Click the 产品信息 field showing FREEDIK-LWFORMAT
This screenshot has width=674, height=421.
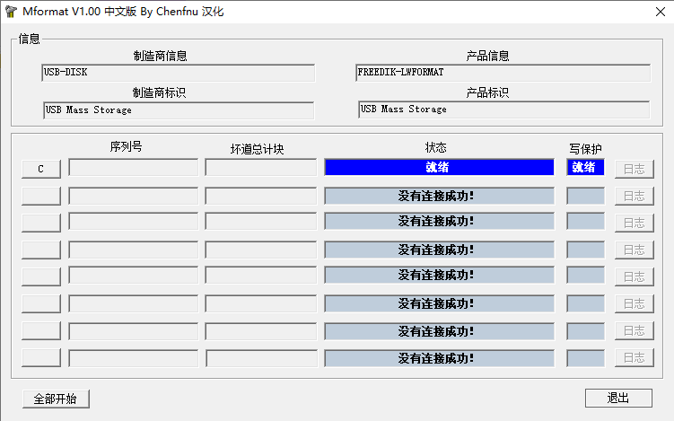(x=503, y=73)
